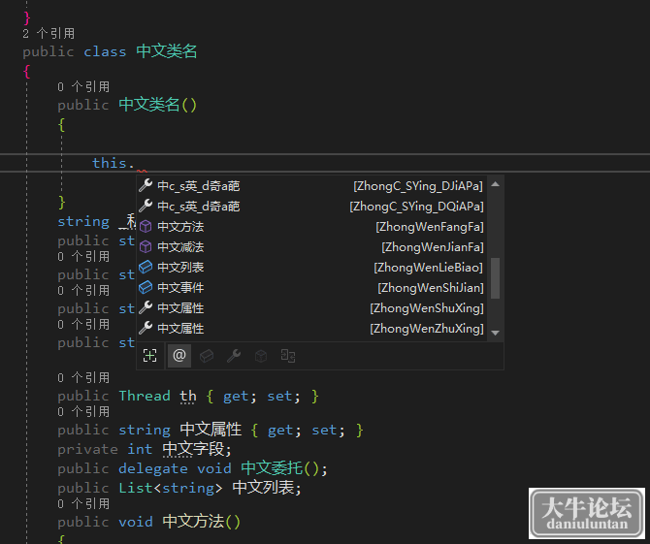Image resolution: width=650 pixels, height=544 pixels.
Task: Click List<string> type in 中文列表 declaration
Action: coord(171,488)
